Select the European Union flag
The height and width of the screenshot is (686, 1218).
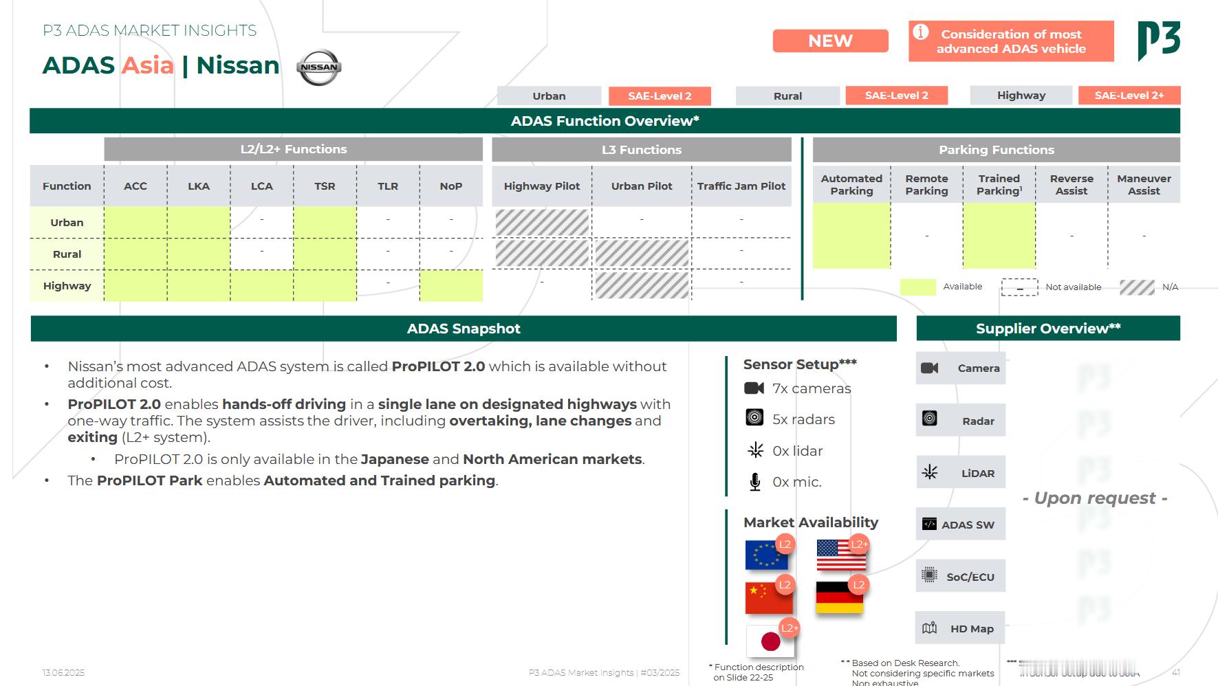click(x=767, y=555)
